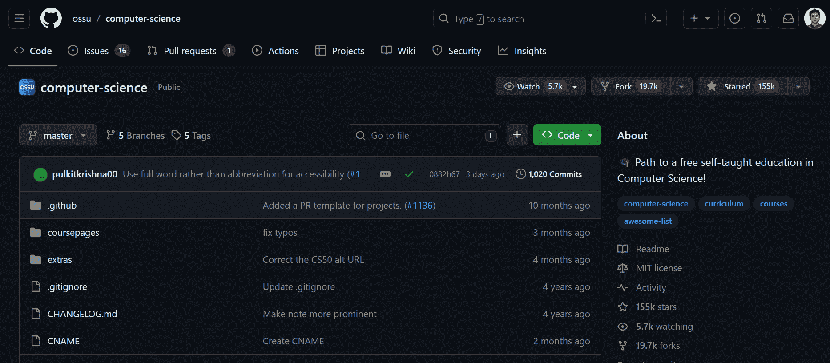The image size is (830, 363).
Task: Click the Fork button
Action: point(631,86)
